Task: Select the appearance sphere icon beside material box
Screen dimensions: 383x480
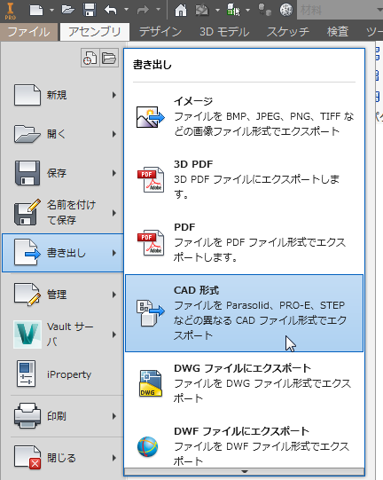Action: tap(286, 10)
